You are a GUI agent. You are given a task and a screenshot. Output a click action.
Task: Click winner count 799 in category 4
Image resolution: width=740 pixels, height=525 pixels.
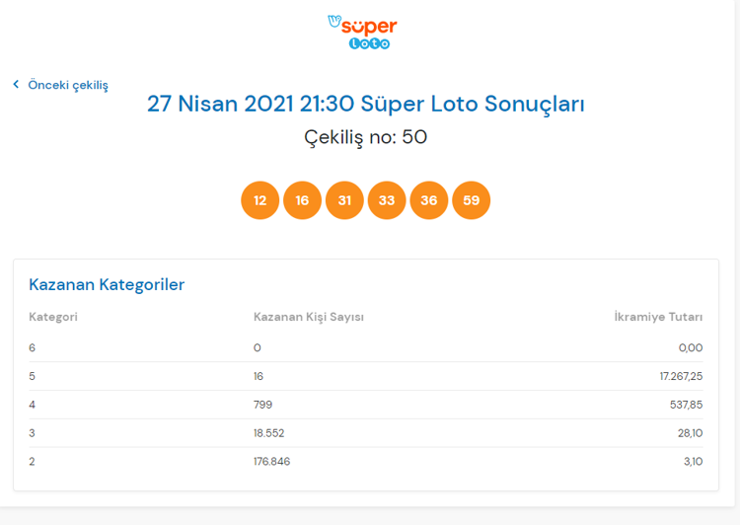pyautogui.click(x=262, y=405)
